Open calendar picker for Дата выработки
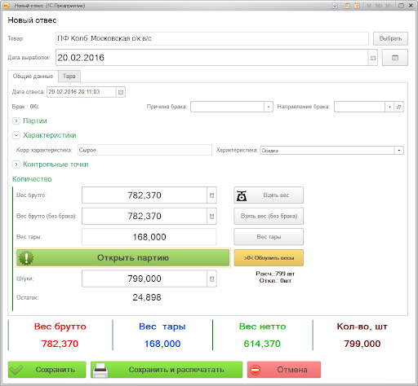418x386 pixels. click(373, 58)
